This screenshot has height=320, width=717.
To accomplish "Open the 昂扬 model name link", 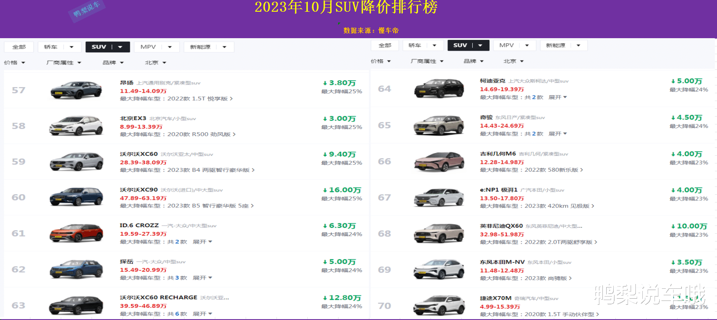I will click(127, 83).
